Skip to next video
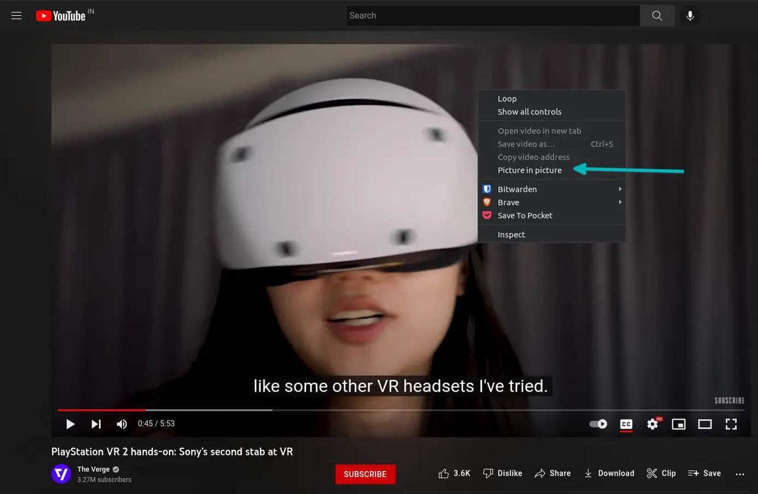This screenshot has height=494, width=758. pos(96,424)
